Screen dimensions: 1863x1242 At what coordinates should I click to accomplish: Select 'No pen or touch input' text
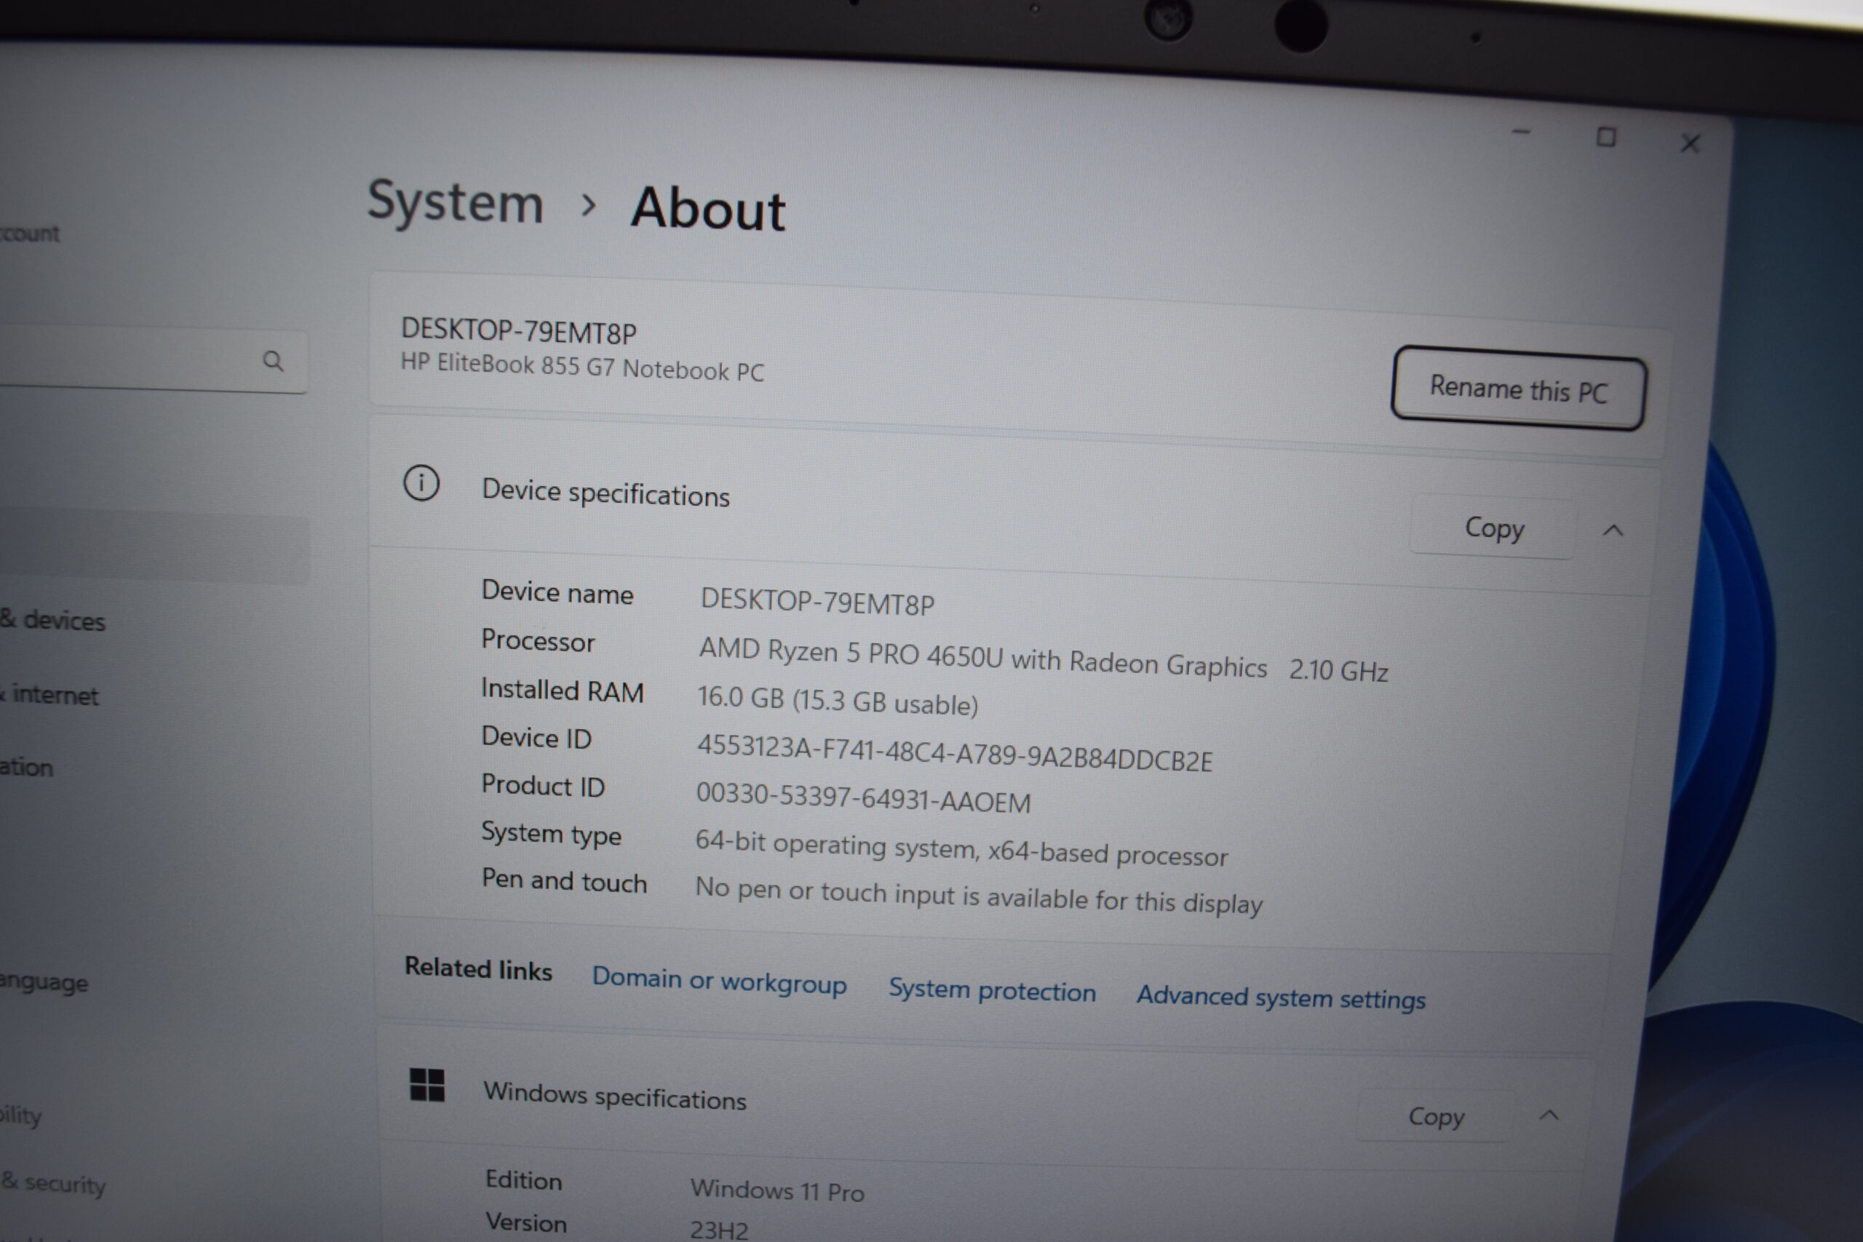point(978,896)
